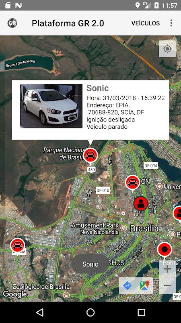The image size is (181, 323).
Task: Tap the GR app logo icon
Action: (x=12, y=23)
